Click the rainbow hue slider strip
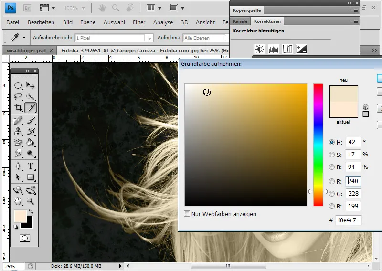The image size is (382, 271). (318, 145)
